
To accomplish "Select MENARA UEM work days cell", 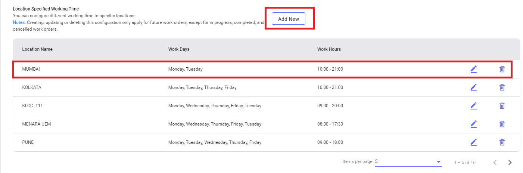I will tap(215, 124).
